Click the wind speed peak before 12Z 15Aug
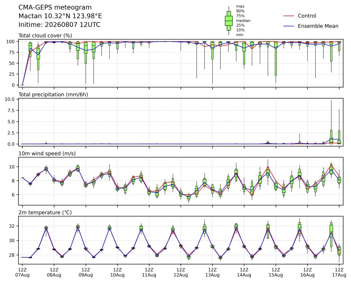The width and height of the screenshot is (351, 282). point(268,172)
